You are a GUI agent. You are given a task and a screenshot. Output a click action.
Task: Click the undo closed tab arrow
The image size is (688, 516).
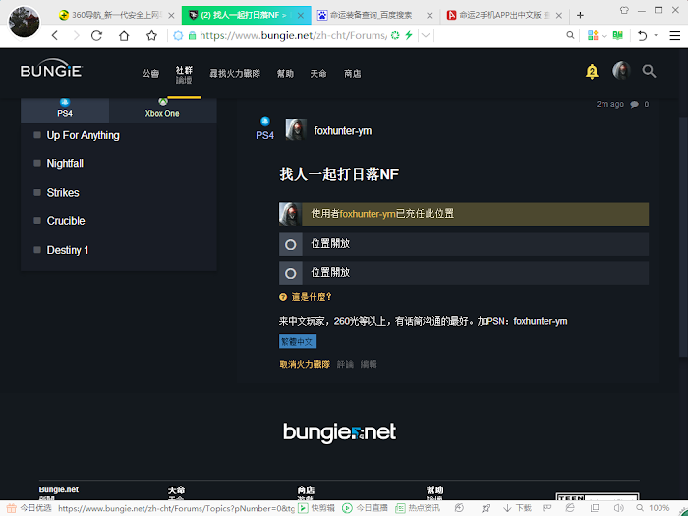tap(643, 36)
